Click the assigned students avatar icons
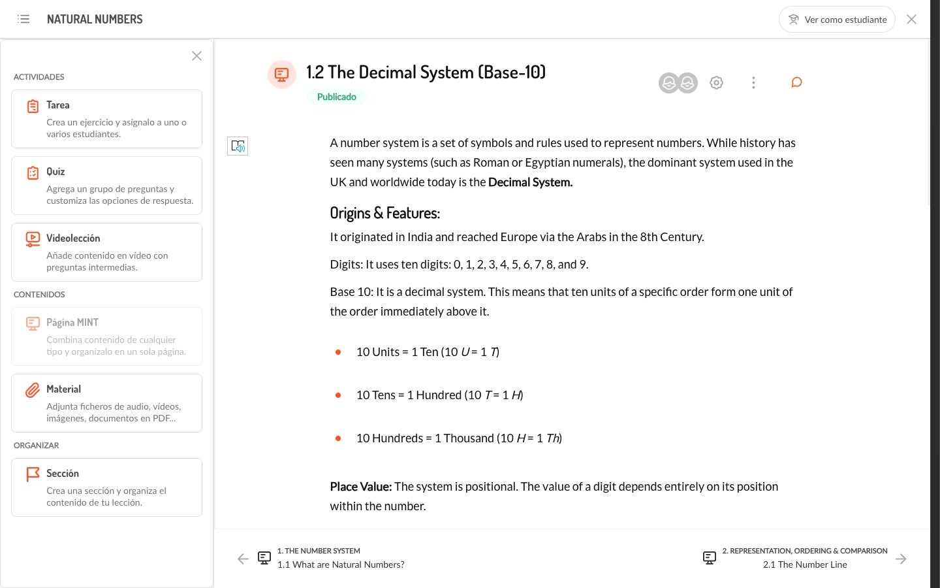940x588 pixels. coord(678,83)
